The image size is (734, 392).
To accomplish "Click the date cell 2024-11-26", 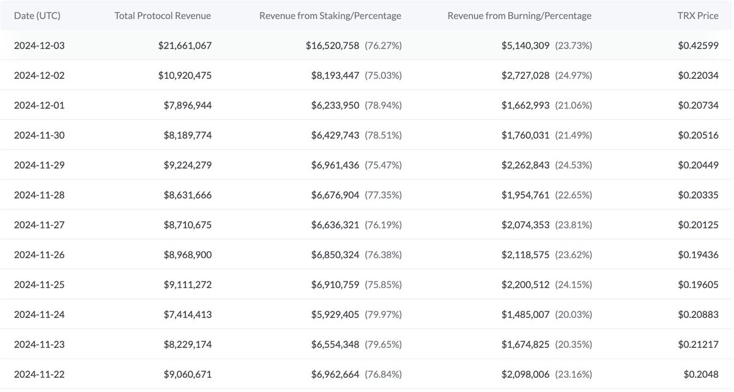I will pos(39,255).
